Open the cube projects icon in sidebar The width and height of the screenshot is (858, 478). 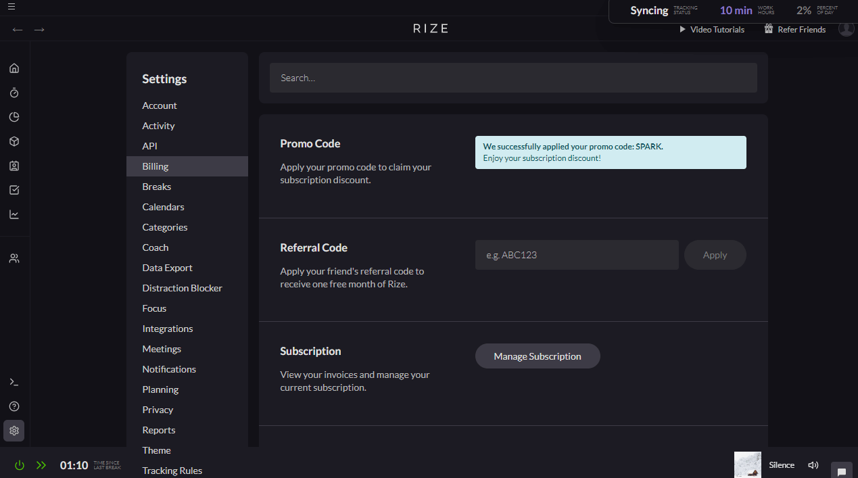tap(14, 141)
